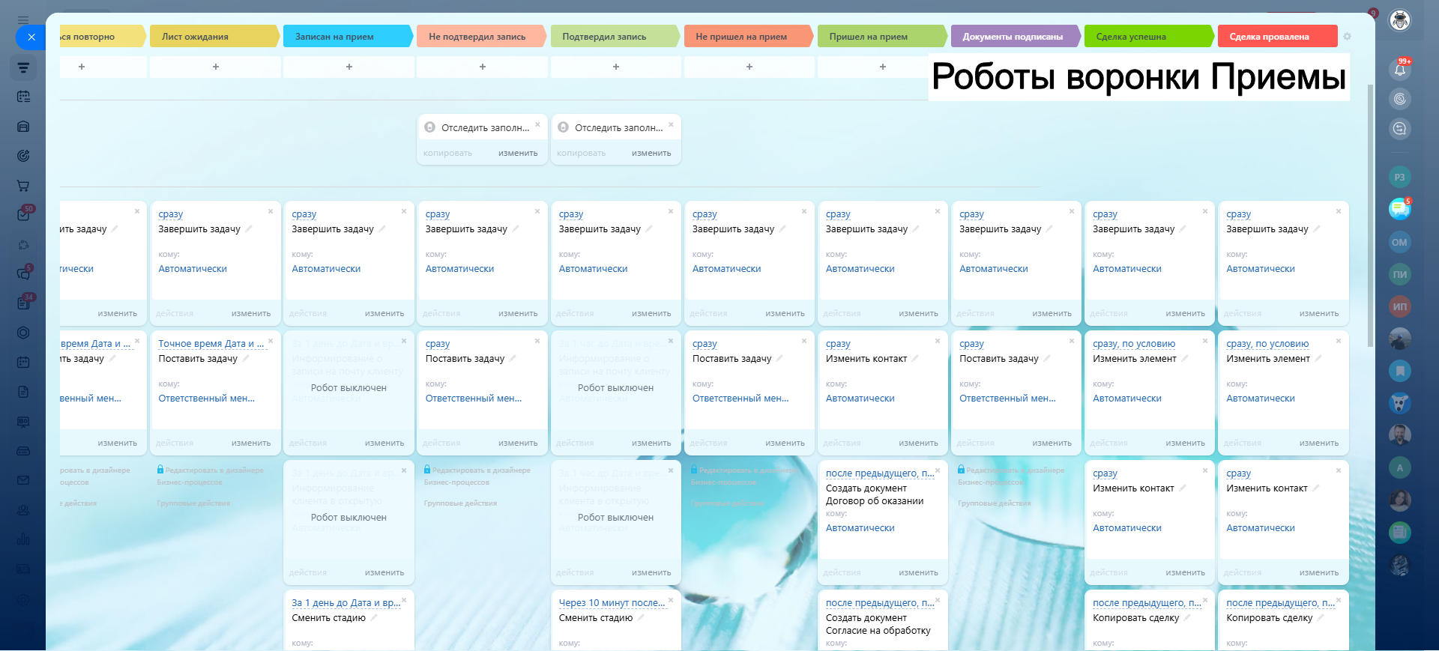
Task: Open the РЗ chat avatar
Action: point(1400,178)
